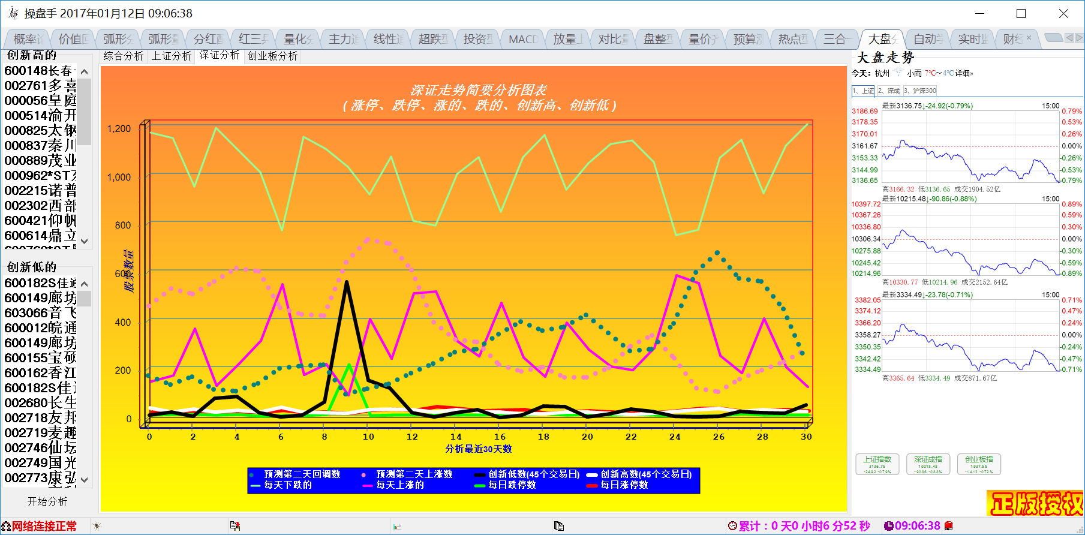Select the 大盘 tab
Screen dimensions: 1085x535
pos(882,39)
